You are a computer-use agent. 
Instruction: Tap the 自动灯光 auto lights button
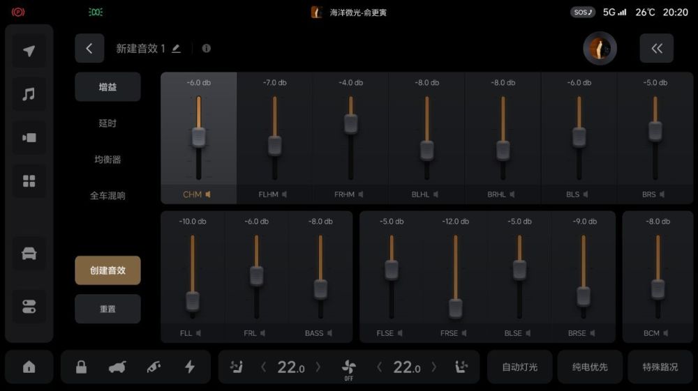[519, 367]
